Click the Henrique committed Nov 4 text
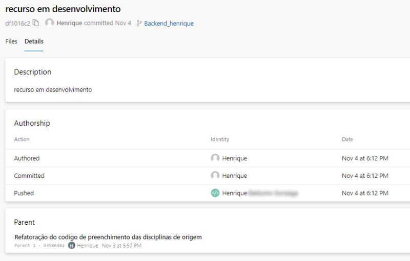410x261 pixels. tap(94, 23)
